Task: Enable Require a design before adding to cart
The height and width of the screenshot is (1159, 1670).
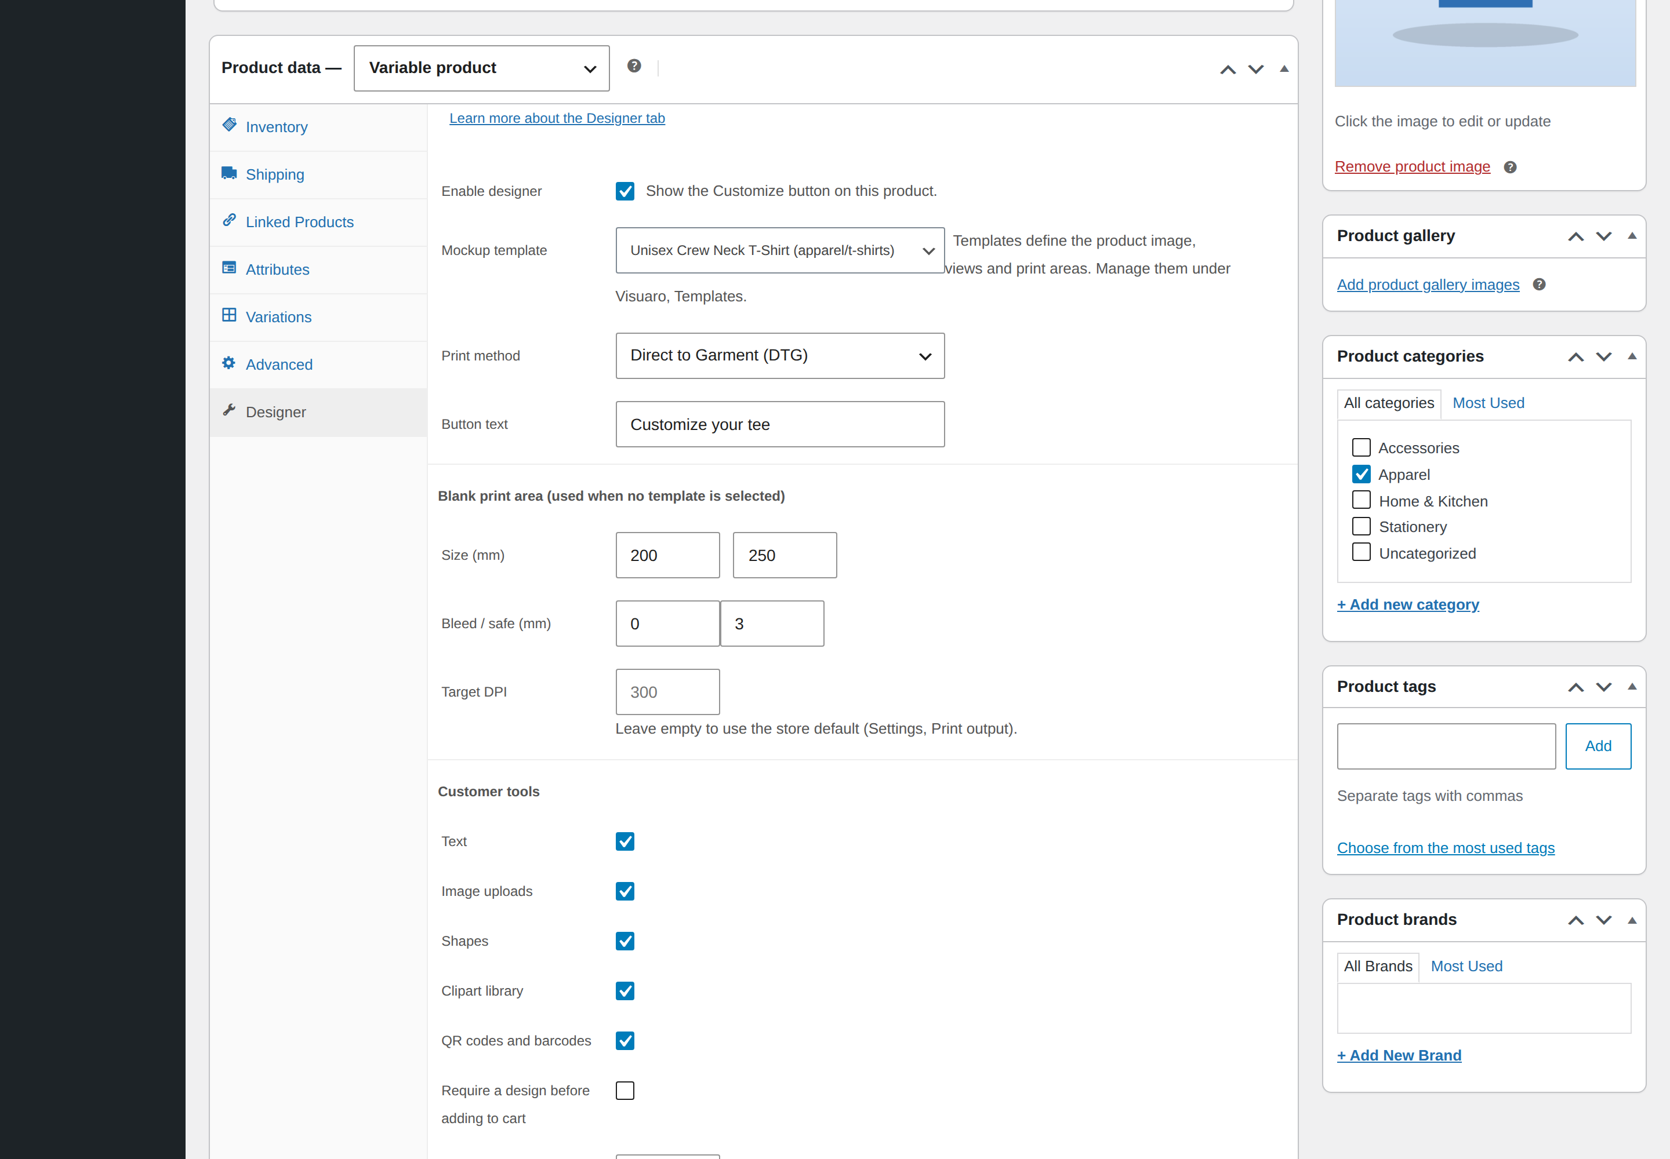Action: [625, 1091]
